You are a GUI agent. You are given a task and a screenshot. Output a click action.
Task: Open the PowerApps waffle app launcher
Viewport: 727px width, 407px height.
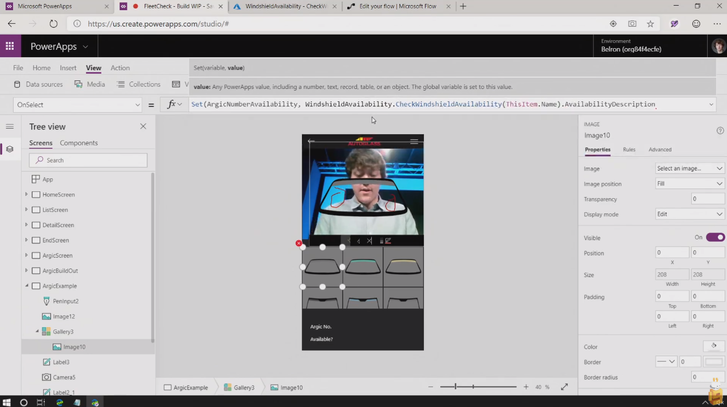(10, 46)
